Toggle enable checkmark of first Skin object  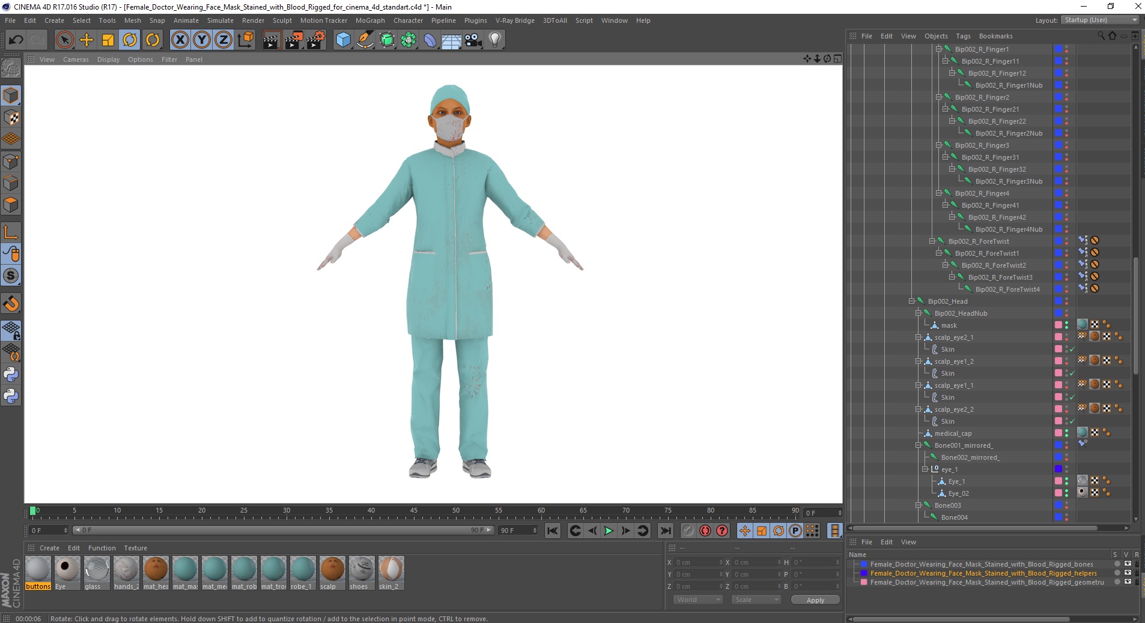1072,349
